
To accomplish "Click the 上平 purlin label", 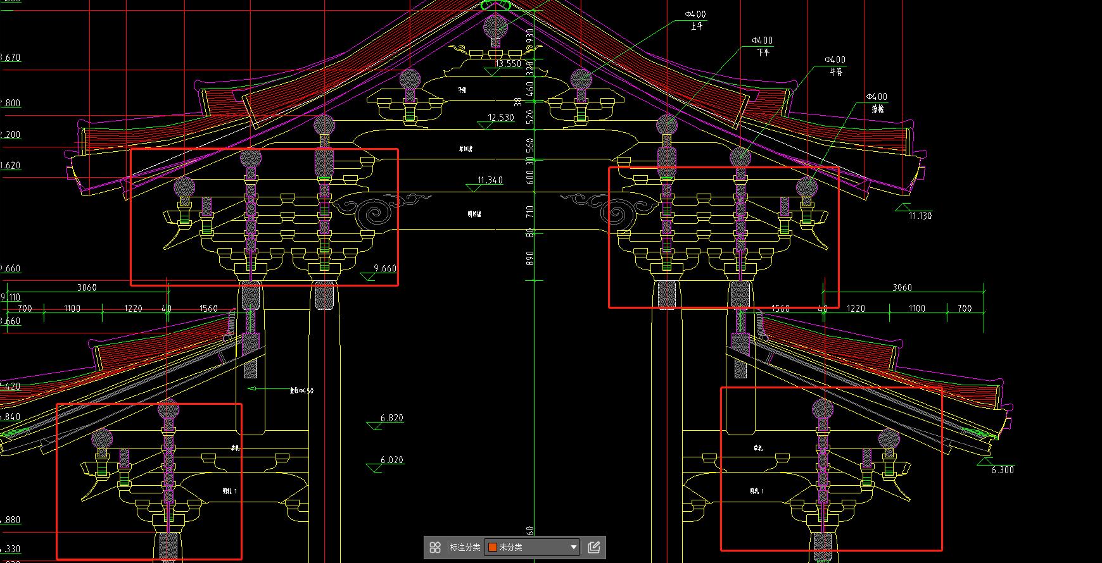I will coord(697,27).
